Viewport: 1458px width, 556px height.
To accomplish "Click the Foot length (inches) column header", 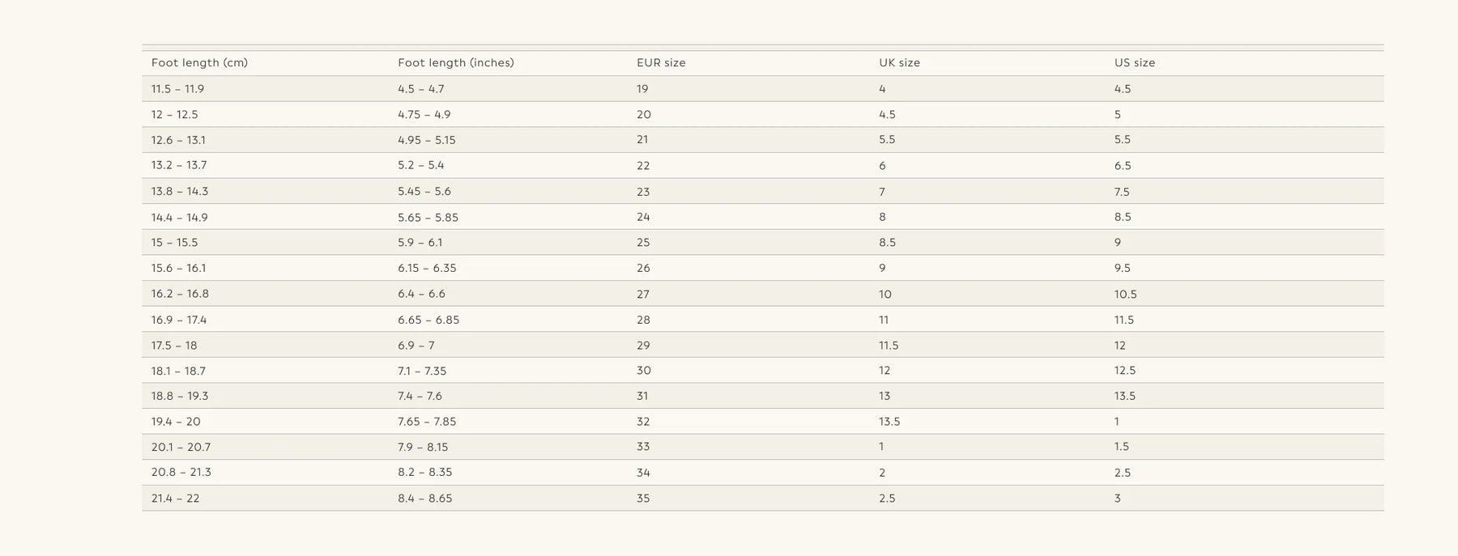I will pyautogui.click(x=455, y=63).
